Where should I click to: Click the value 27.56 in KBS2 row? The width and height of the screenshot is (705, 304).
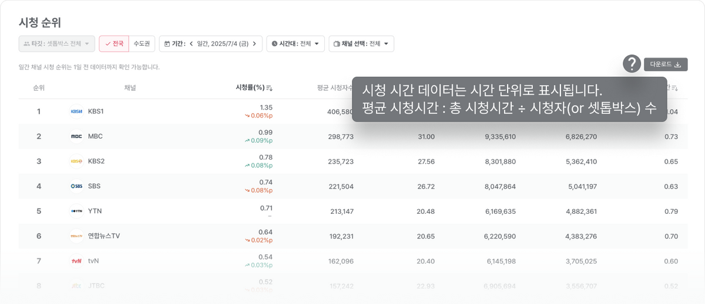click(x=425, y=161)
